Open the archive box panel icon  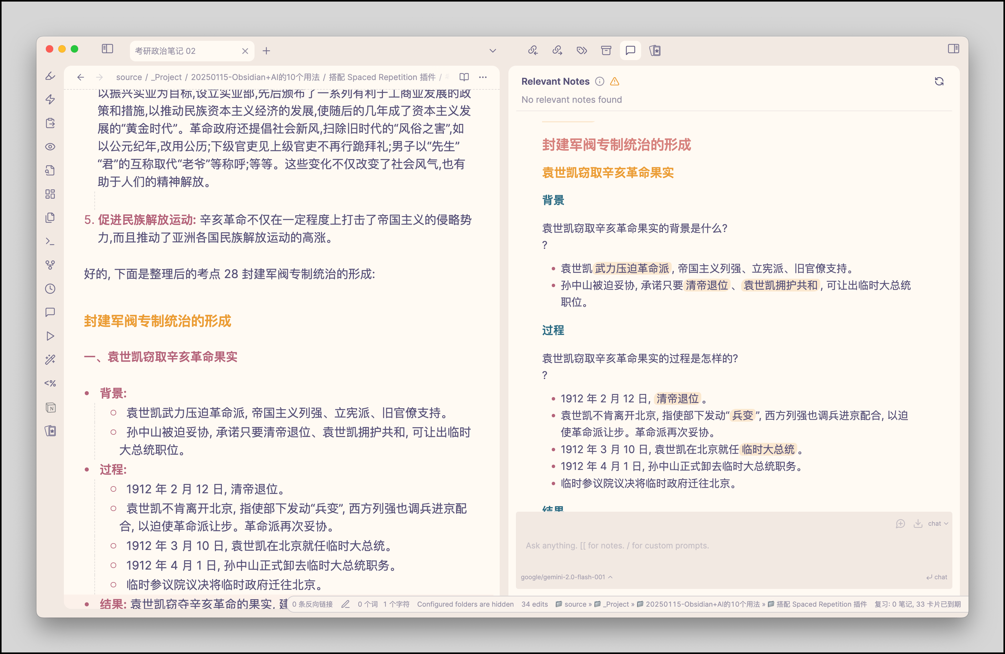click(606, 51)
